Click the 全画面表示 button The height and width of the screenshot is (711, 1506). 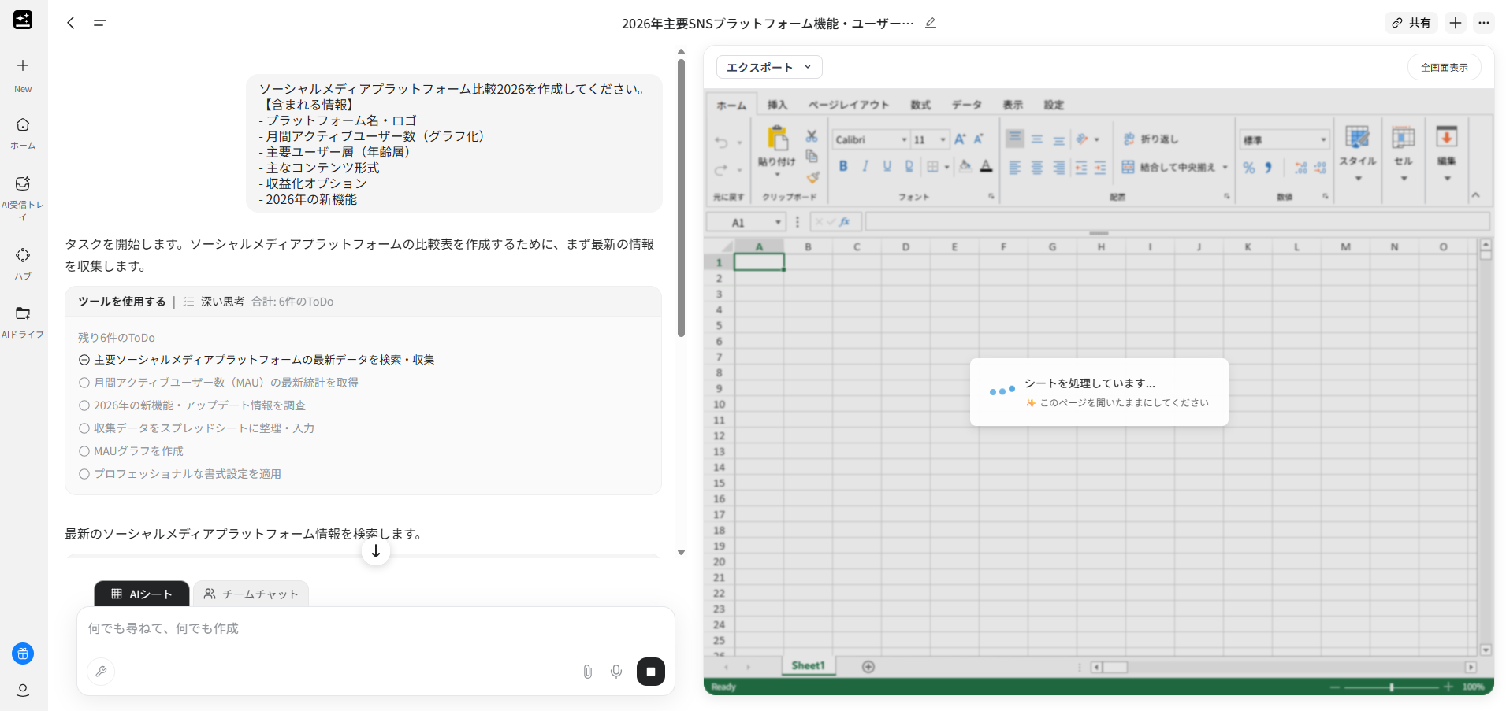(1444, 67)
